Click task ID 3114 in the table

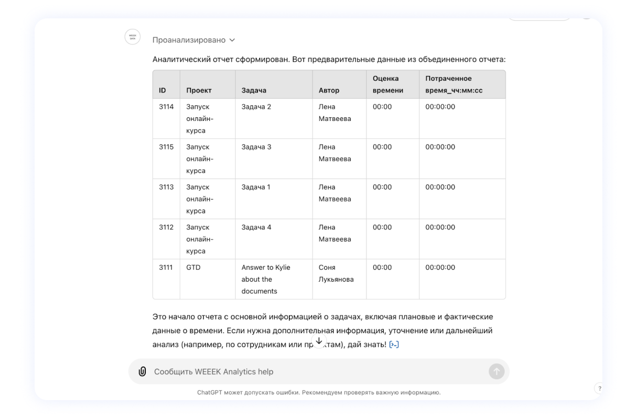(166, 107)
